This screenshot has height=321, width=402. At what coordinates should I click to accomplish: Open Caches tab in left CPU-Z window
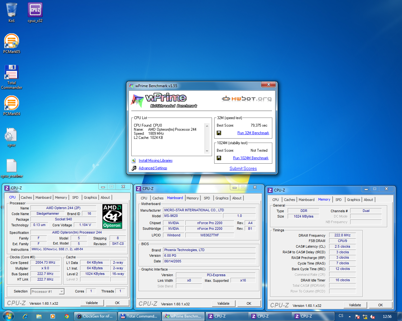point(26,197)
